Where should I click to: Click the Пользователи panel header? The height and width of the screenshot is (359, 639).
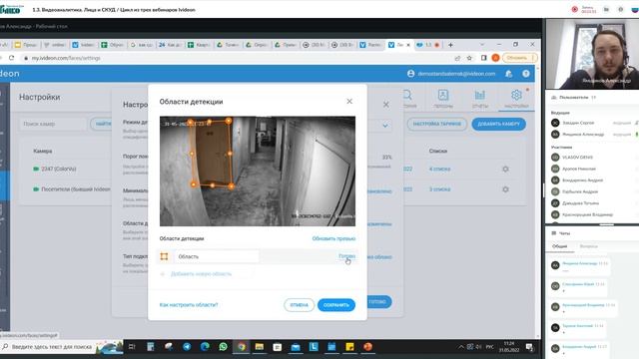pyautogui.click(x=573, y=98)
